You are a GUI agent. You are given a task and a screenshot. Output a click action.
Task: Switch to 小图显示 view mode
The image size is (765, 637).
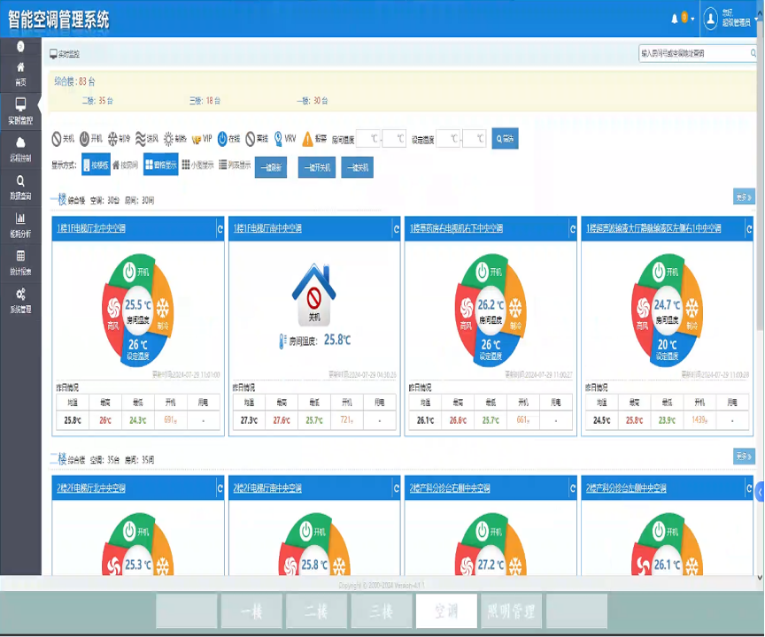tap(197, 165)
